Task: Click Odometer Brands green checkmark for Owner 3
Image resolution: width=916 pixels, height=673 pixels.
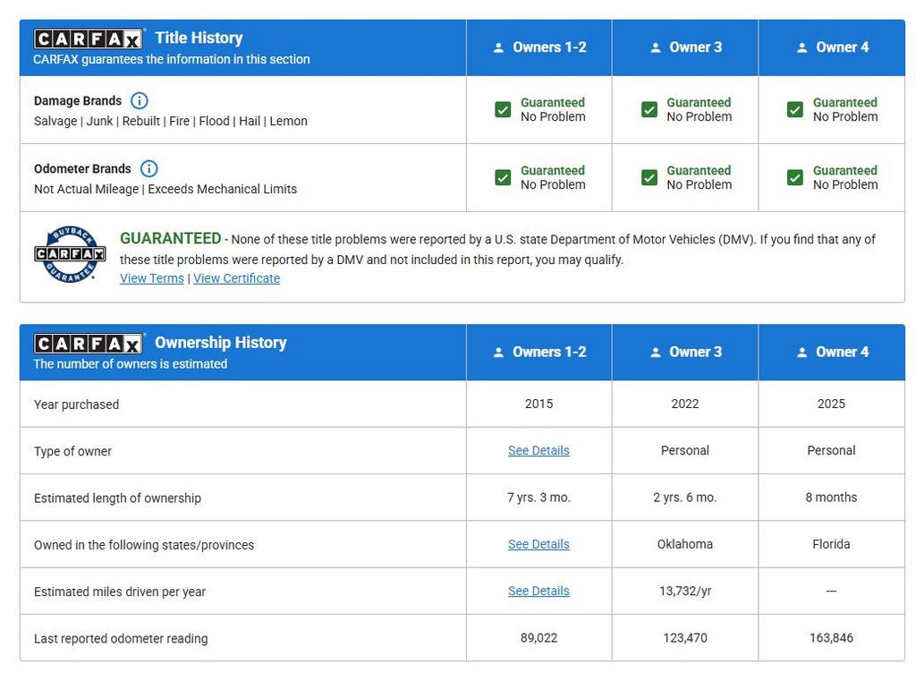Action: point(649,177)
